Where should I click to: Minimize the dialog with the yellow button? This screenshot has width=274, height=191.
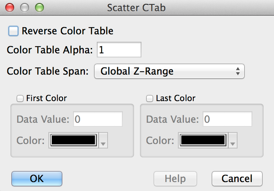point(25,7)
